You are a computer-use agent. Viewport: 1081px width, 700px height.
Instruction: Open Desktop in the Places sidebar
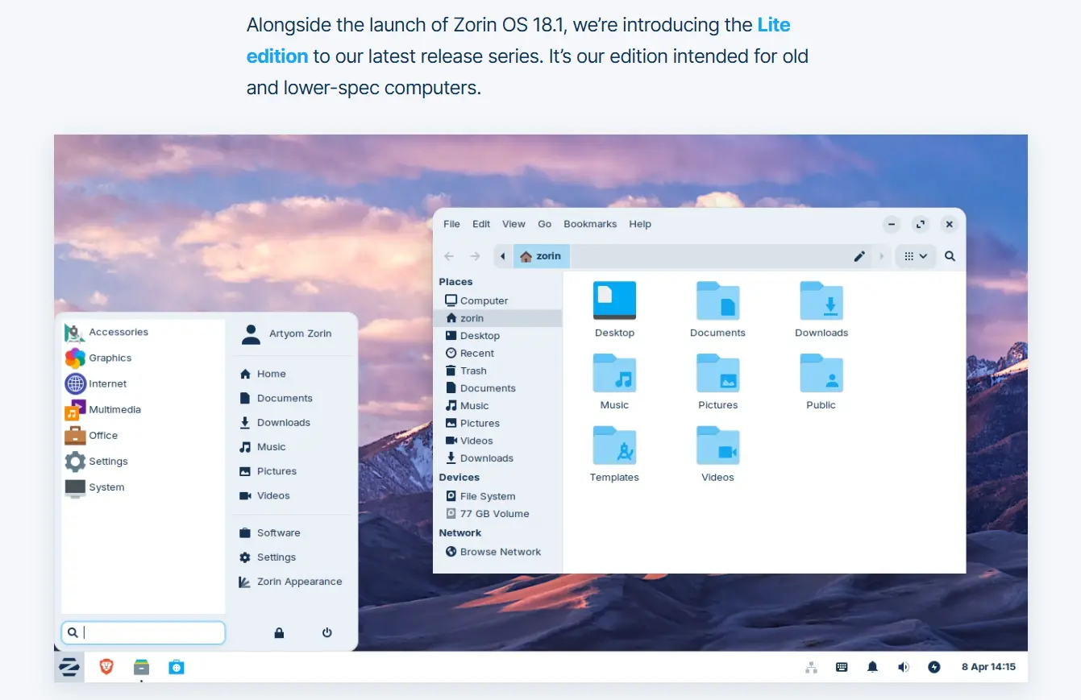click(498, 336)
